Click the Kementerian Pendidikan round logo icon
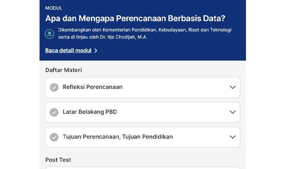 (50, 34)
